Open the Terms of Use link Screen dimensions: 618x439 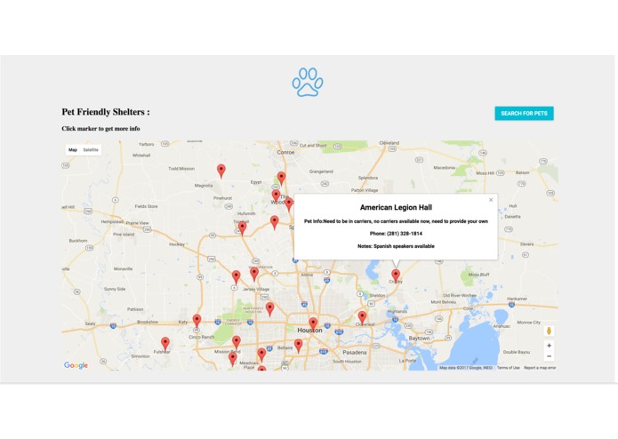click(x=508, y=368)
